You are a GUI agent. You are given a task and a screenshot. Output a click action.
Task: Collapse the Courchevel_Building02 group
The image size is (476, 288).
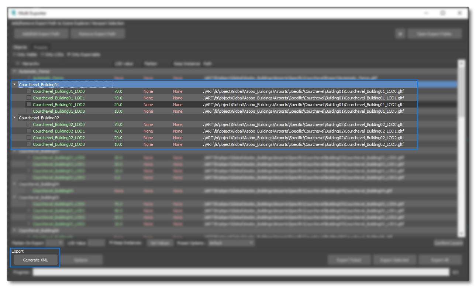click(x=14, y=117)
